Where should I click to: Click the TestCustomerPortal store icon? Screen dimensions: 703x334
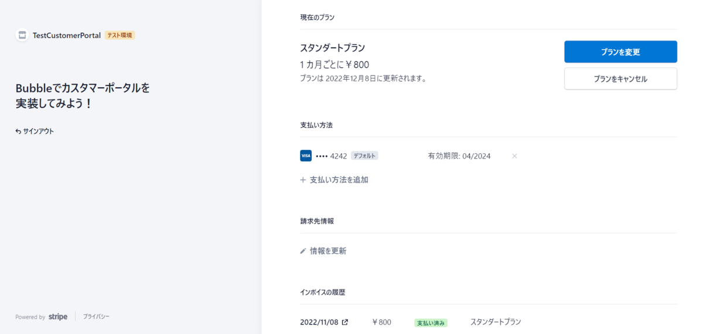22,35
